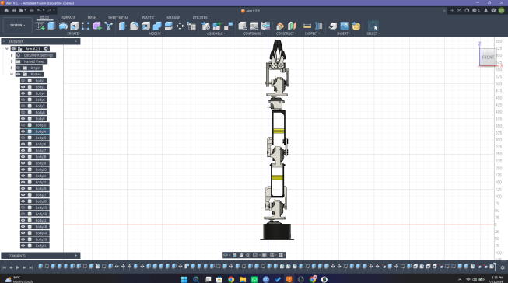Open the notifications bell icon
The image size is (508, 283).
[485, 10]
